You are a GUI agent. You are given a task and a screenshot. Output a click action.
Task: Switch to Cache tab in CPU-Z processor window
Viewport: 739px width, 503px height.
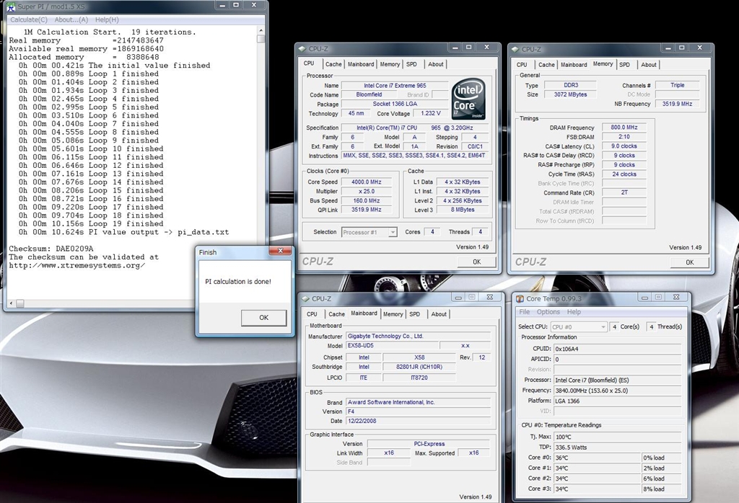pos(333,64)
